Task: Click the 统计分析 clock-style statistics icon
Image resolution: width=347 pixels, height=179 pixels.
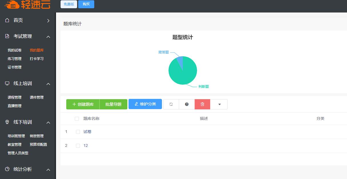Action: [x=7, y=169]
